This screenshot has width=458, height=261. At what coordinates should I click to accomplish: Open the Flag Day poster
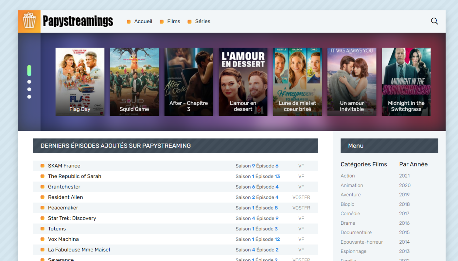point(80,82)
